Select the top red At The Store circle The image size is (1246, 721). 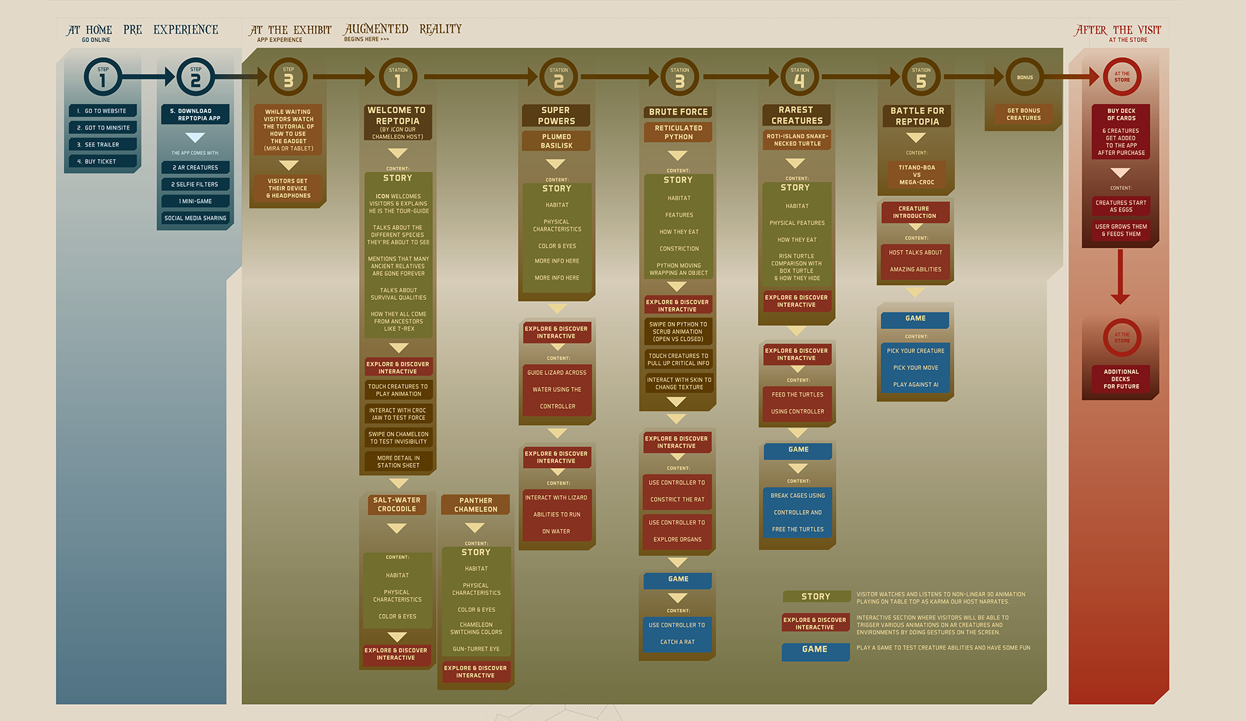[x=1121, y=77]
